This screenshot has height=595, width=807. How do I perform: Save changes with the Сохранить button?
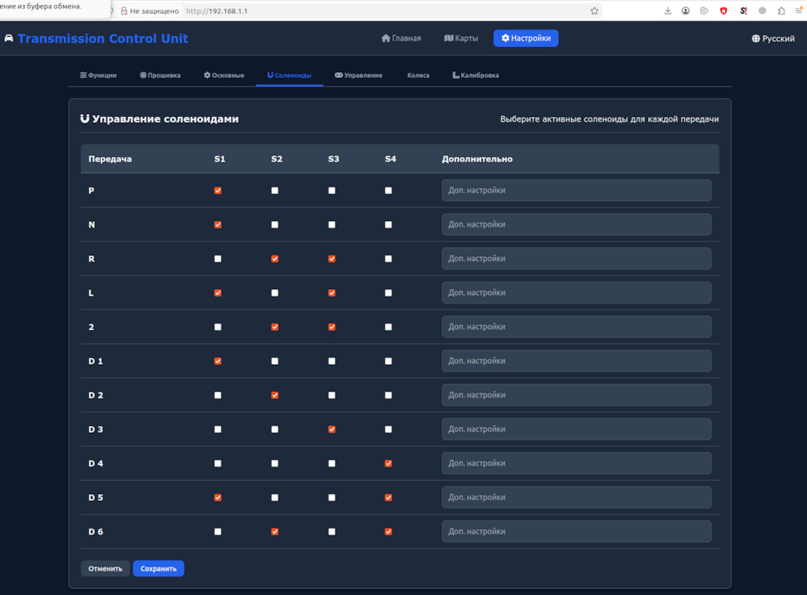coord(158,568)
